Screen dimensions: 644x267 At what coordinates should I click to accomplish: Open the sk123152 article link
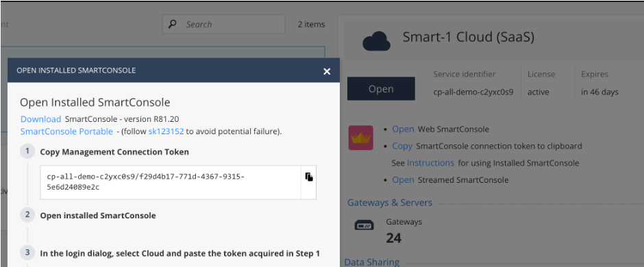[166, 131]
